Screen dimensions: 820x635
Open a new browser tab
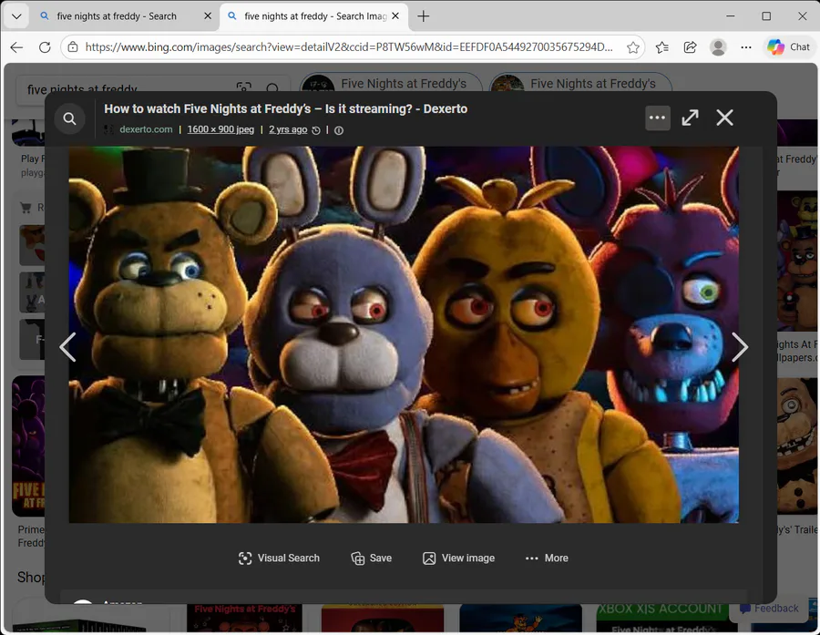423,16
